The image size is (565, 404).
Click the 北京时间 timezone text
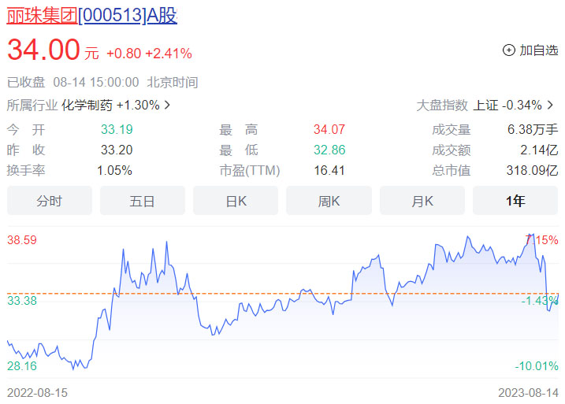point(173,83)
